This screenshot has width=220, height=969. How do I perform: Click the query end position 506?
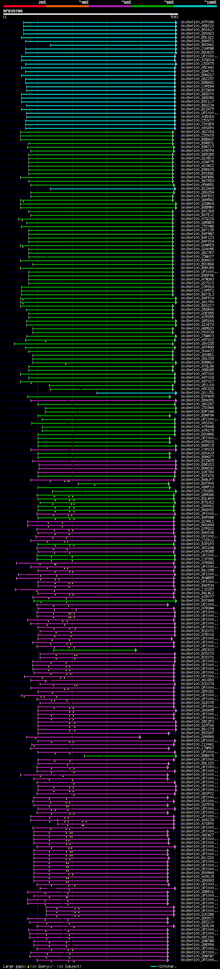pos(173,17)
